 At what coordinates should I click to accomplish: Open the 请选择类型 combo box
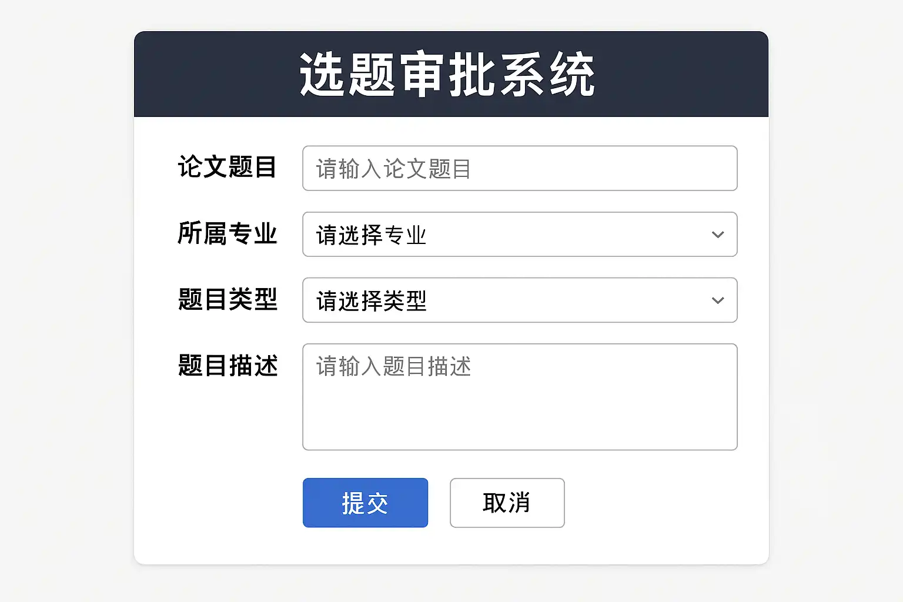point(520,300)
